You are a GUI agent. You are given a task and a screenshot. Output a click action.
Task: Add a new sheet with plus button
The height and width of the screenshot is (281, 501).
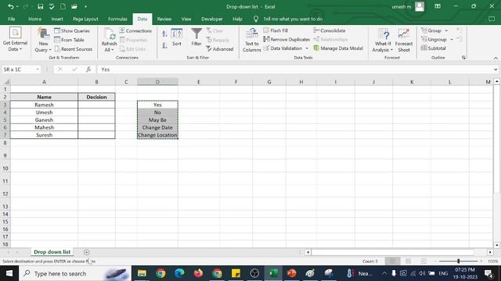point(86,252)
